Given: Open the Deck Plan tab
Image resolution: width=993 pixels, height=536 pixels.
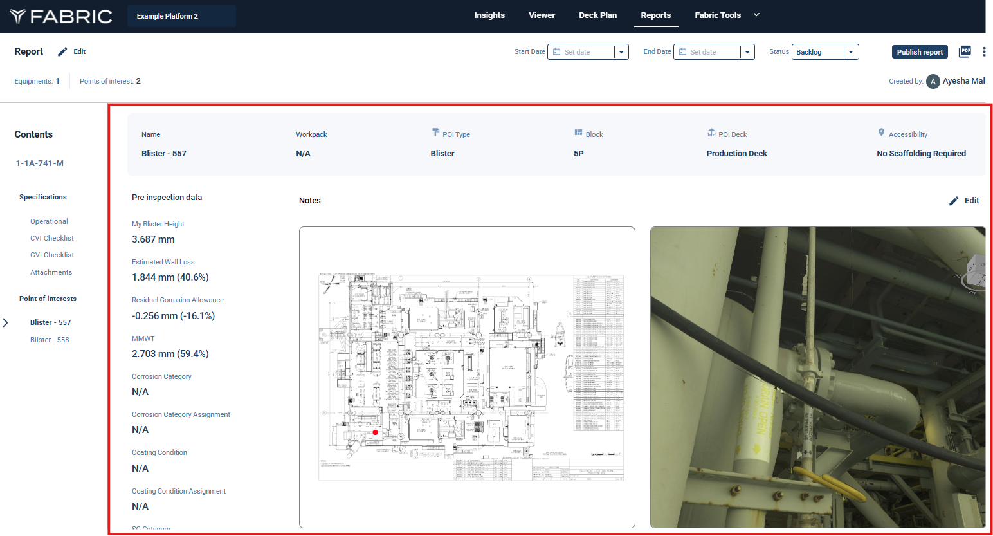Looking at the screenshot, I should (x=597, y=15).
